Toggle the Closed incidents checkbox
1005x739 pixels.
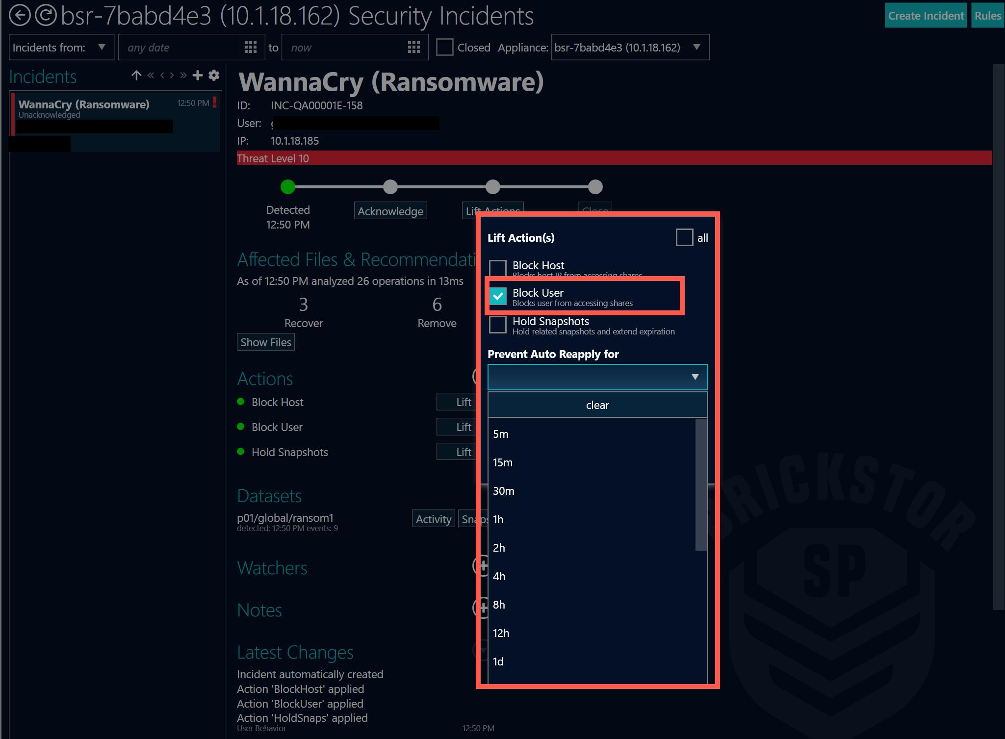(444, 48)
